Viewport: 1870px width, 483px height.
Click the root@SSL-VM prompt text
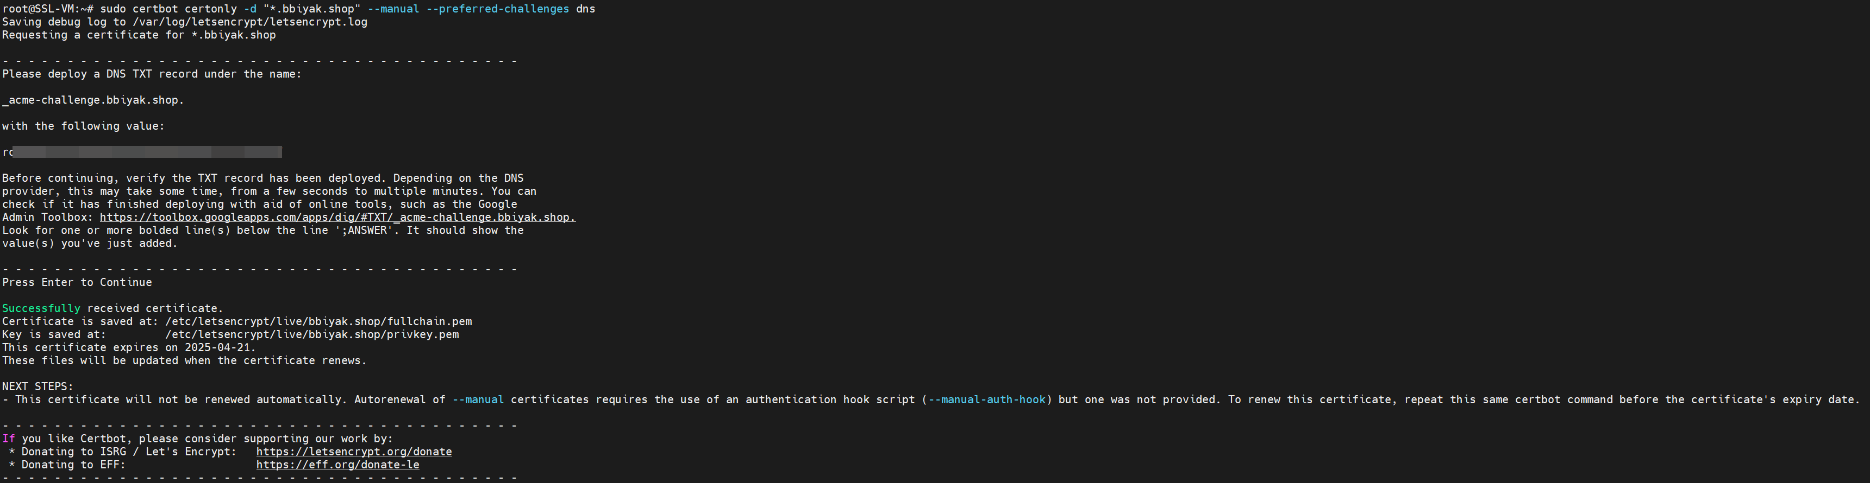[x=48, y=9]
